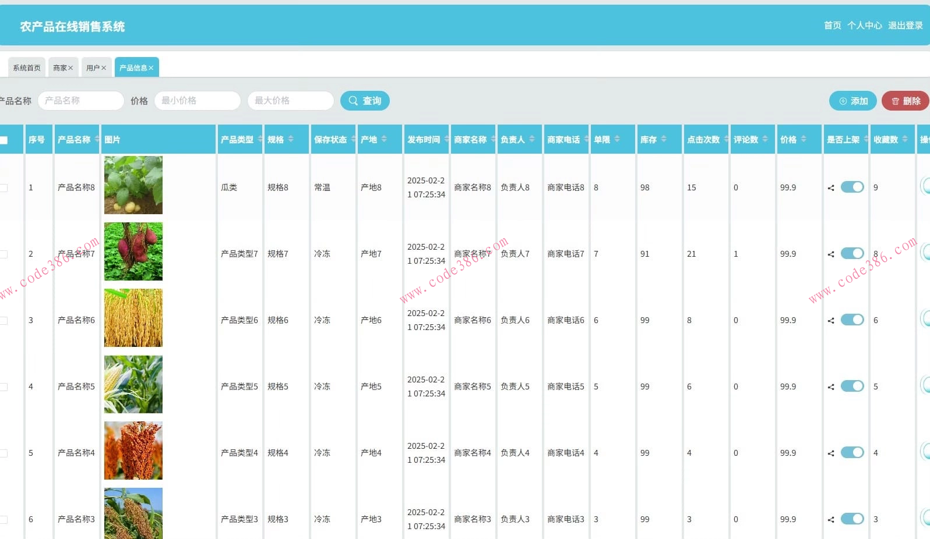
Task: Sort rows by 发布时间
Action: (446, 139)
